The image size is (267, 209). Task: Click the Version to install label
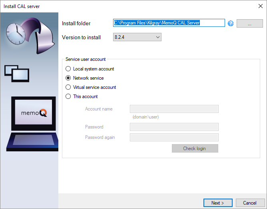pos(81,37)
